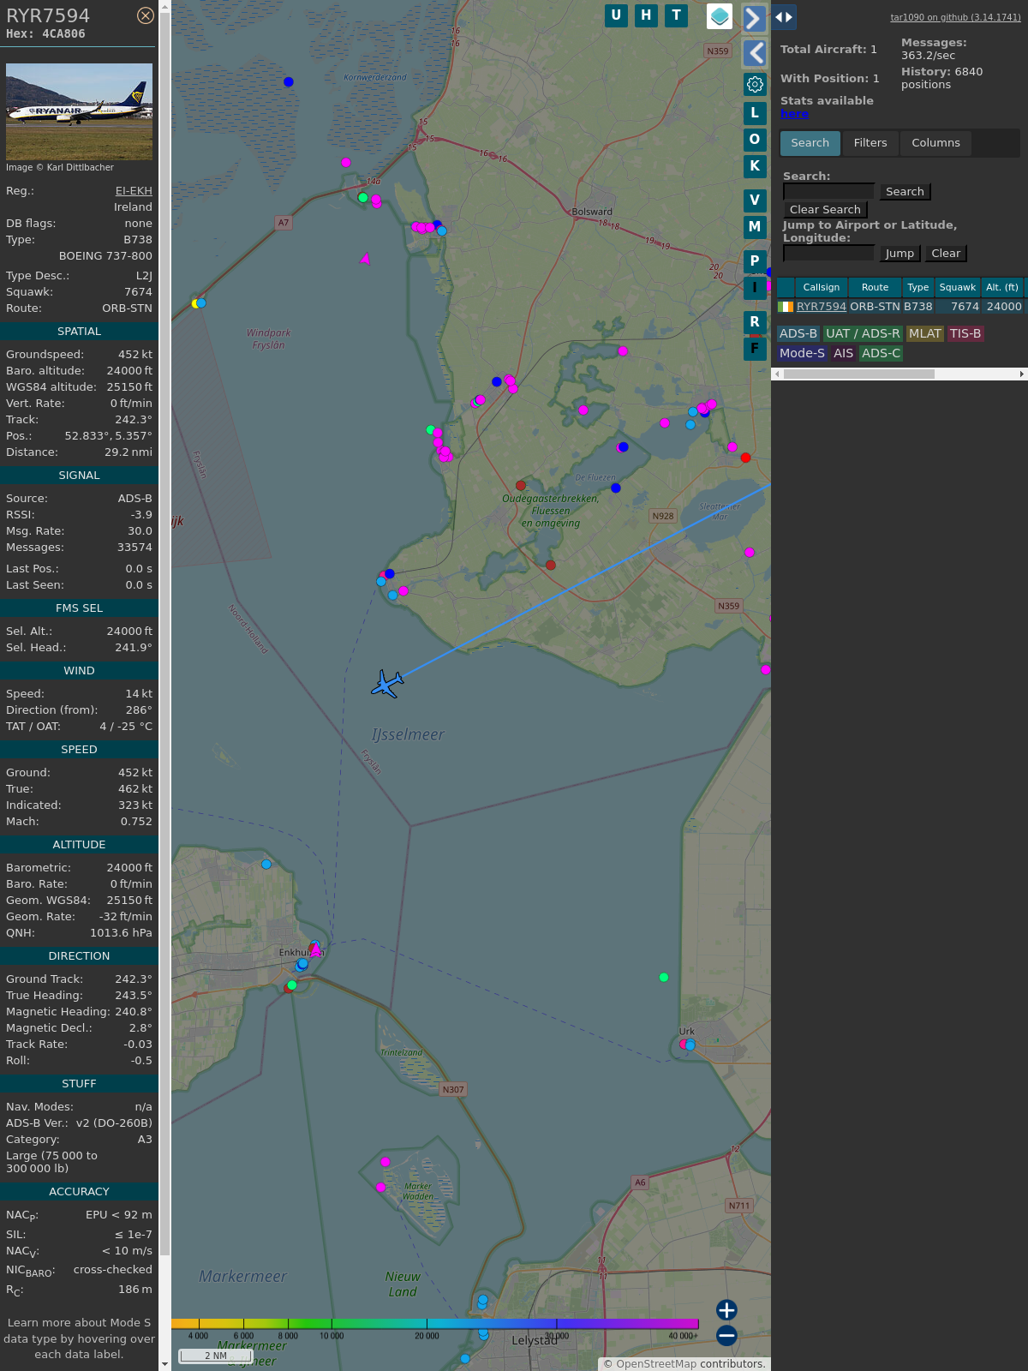Screen dimensions: 1028x1371
Task: Sort table by Alt. (ft) column header
Action: coord(1002,288)
